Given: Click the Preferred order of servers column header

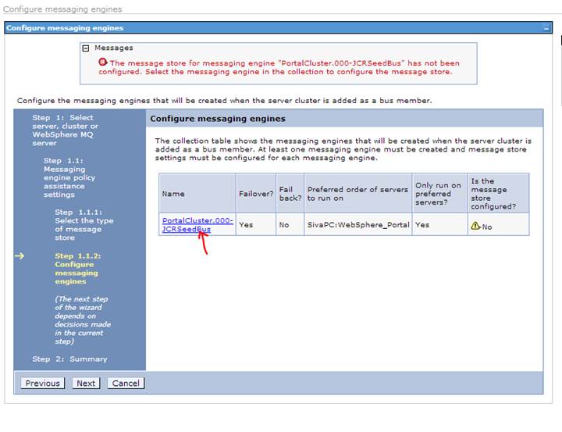Looking at the screenshot, I should pos(357,194).
